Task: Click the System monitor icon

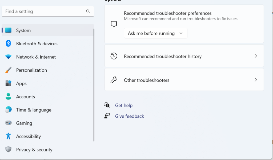Action: tap(8, 30)
